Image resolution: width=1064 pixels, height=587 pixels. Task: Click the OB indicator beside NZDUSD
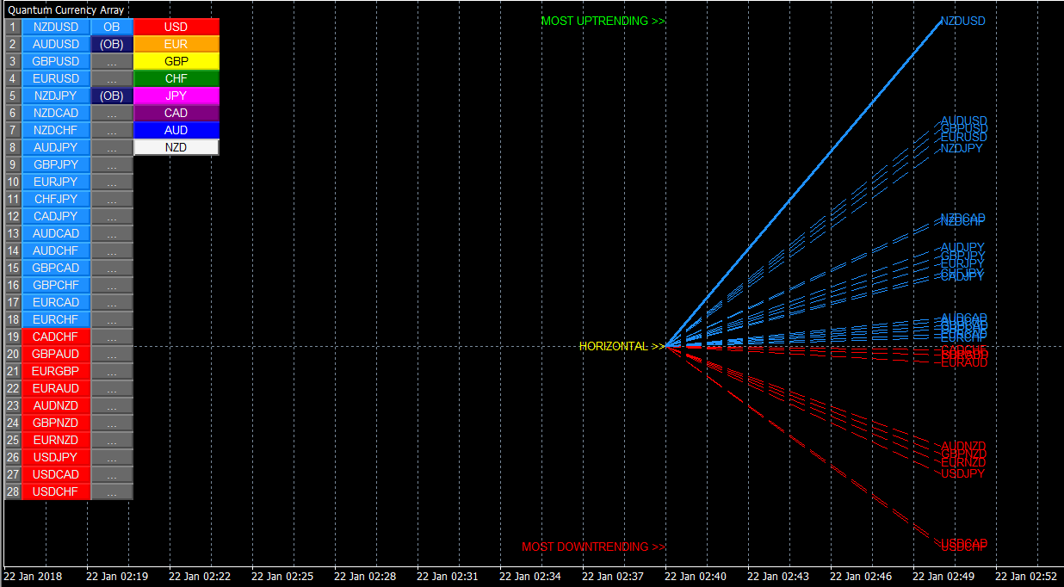pyautogui.click(x=112, y=27)
